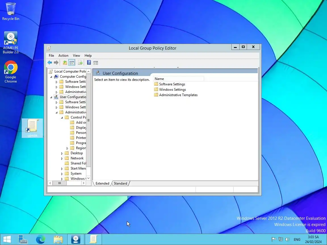This screenshot has width=327, height=245.
Task: Switch to the Extended tab
Action: tap(102, 183)
